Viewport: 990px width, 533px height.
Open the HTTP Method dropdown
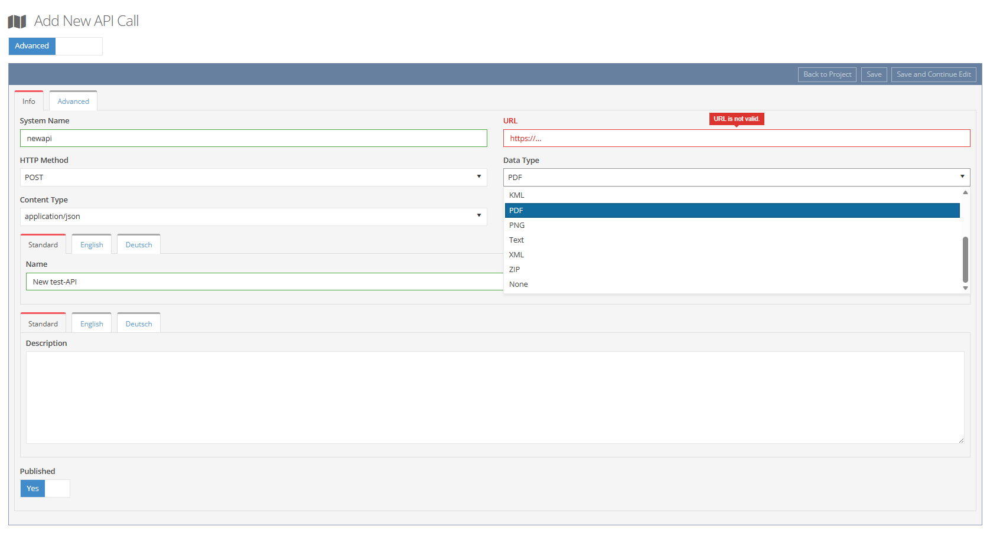(x=253, y=178)
